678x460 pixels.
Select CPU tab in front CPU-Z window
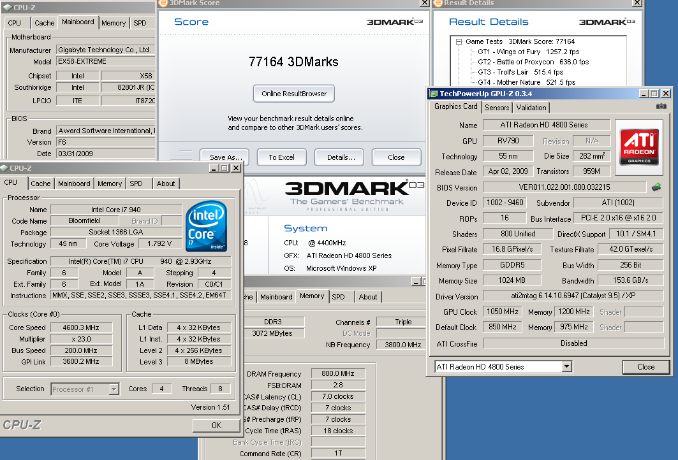click(x=11, y=183)
